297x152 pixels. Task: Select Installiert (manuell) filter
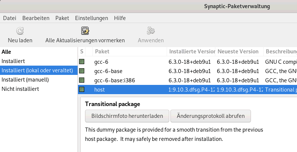tap(25, 80)
